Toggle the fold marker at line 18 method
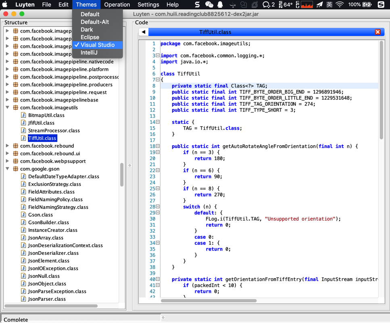This screenshot has height=323, width=390. point(158,146)
